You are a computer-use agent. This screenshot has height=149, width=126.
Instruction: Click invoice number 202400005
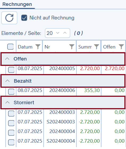tap(62, 69)
